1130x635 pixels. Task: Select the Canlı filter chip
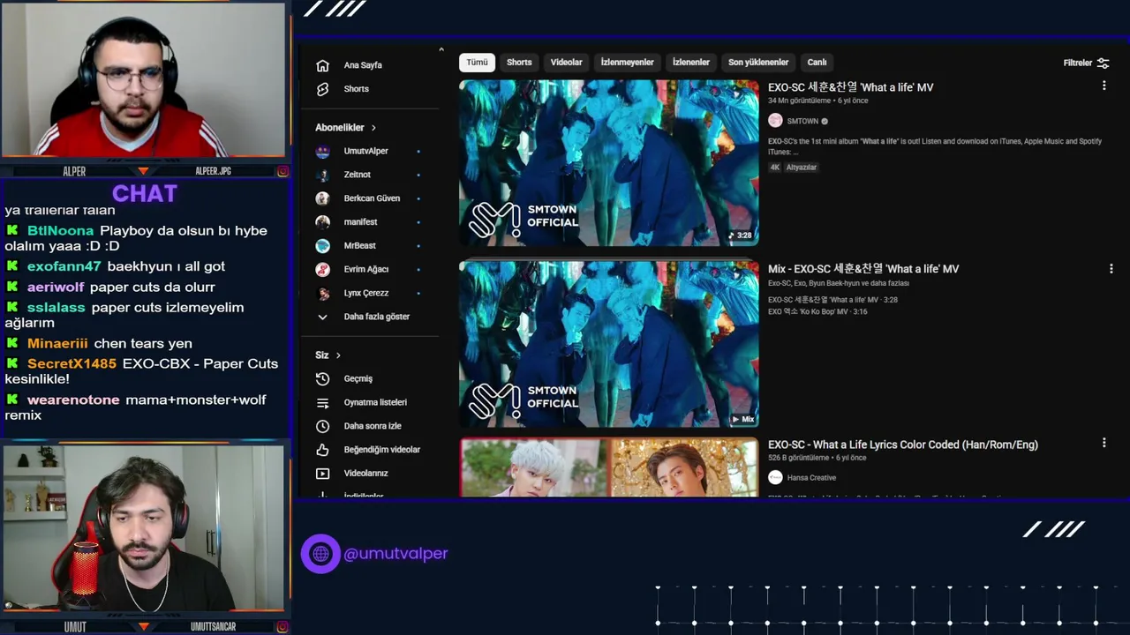coord(817,63)
